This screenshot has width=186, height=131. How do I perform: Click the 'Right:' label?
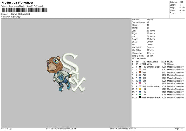coord(135,33)
